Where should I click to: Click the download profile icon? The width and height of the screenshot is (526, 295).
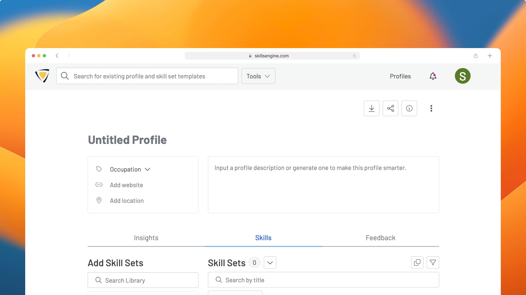click(x=371, y=108)
